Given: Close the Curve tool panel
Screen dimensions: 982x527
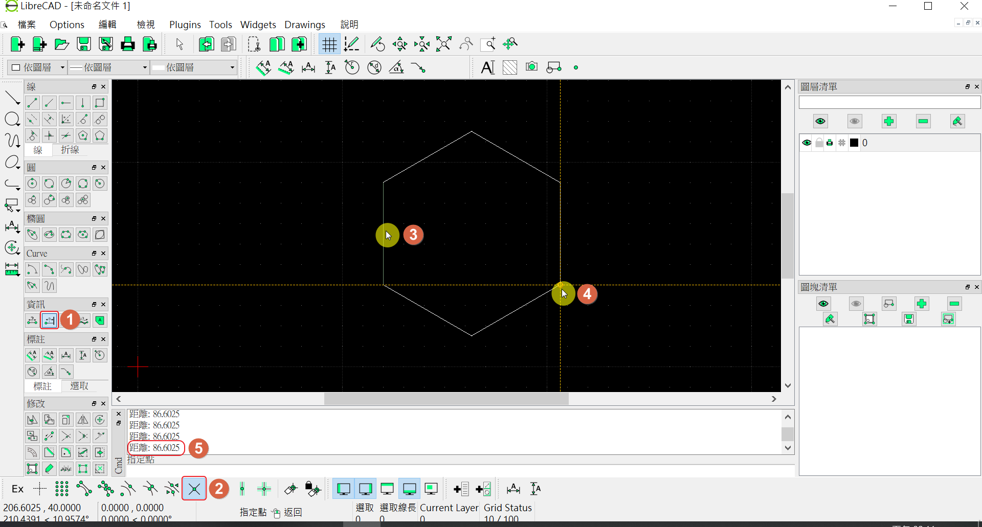Looking at the screenshot, I should click(103, 254).
